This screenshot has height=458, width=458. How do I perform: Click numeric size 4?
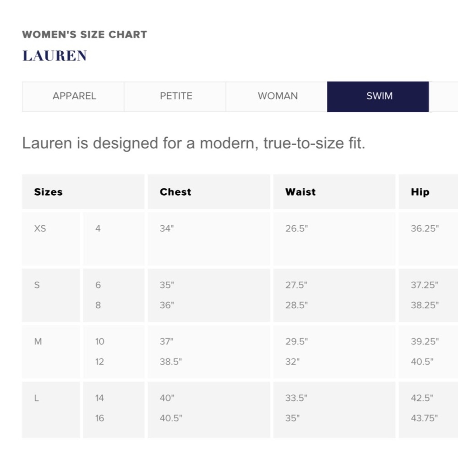pos(98,229)
